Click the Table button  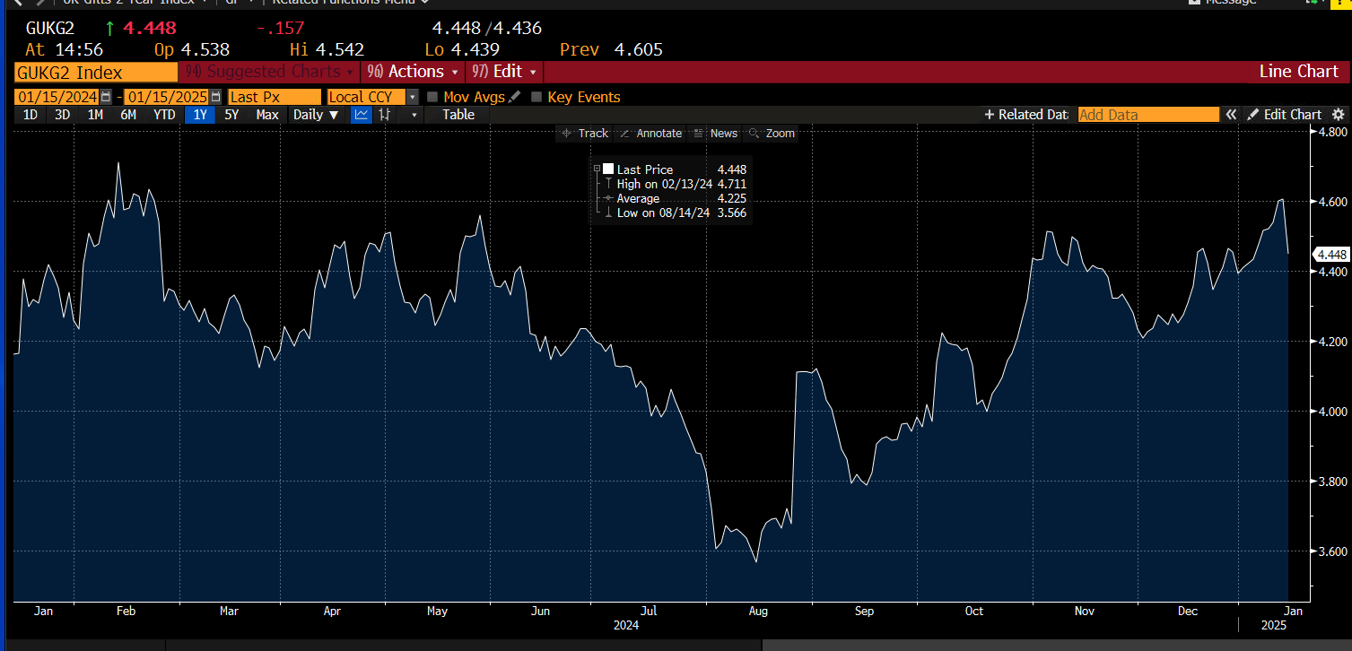point(458,115)
